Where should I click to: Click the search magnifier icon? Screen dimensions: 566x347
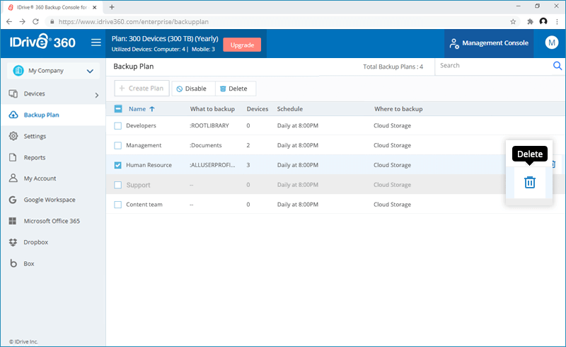pyautogui.click(x=558, y=66)
